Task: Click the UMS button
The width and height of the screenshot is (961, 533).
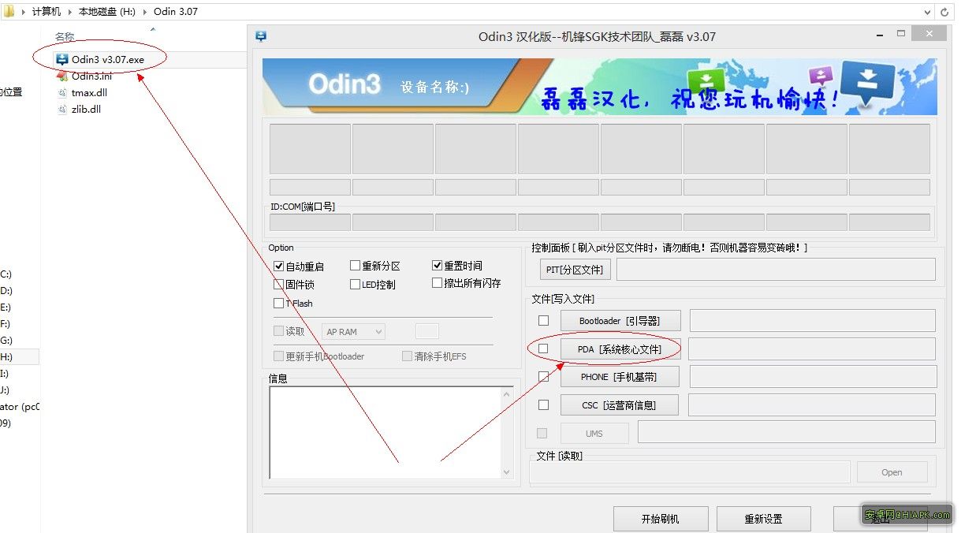Action: pyautogui.click(x=594, y=434)
